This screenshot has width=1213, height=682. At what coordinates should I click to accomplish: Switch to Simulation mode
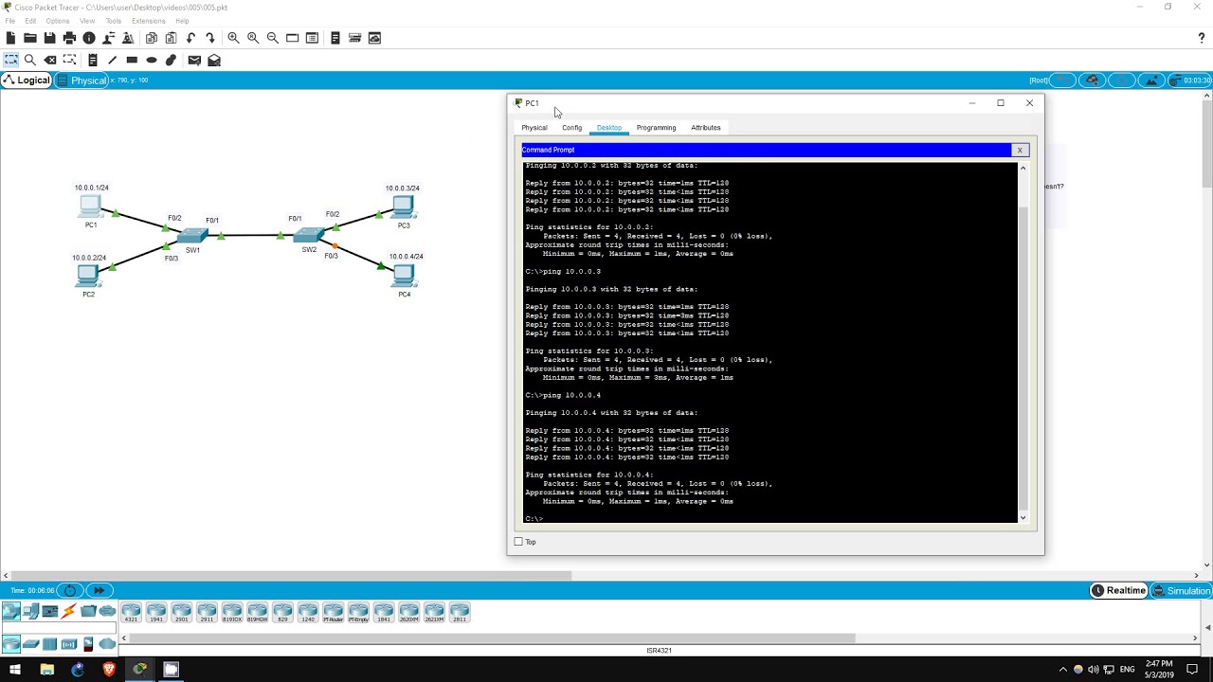1181,591
